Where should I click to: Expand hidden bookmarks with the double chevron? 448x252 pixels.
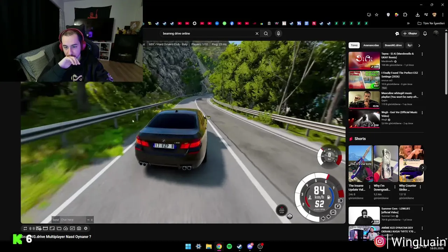(408, 23)
